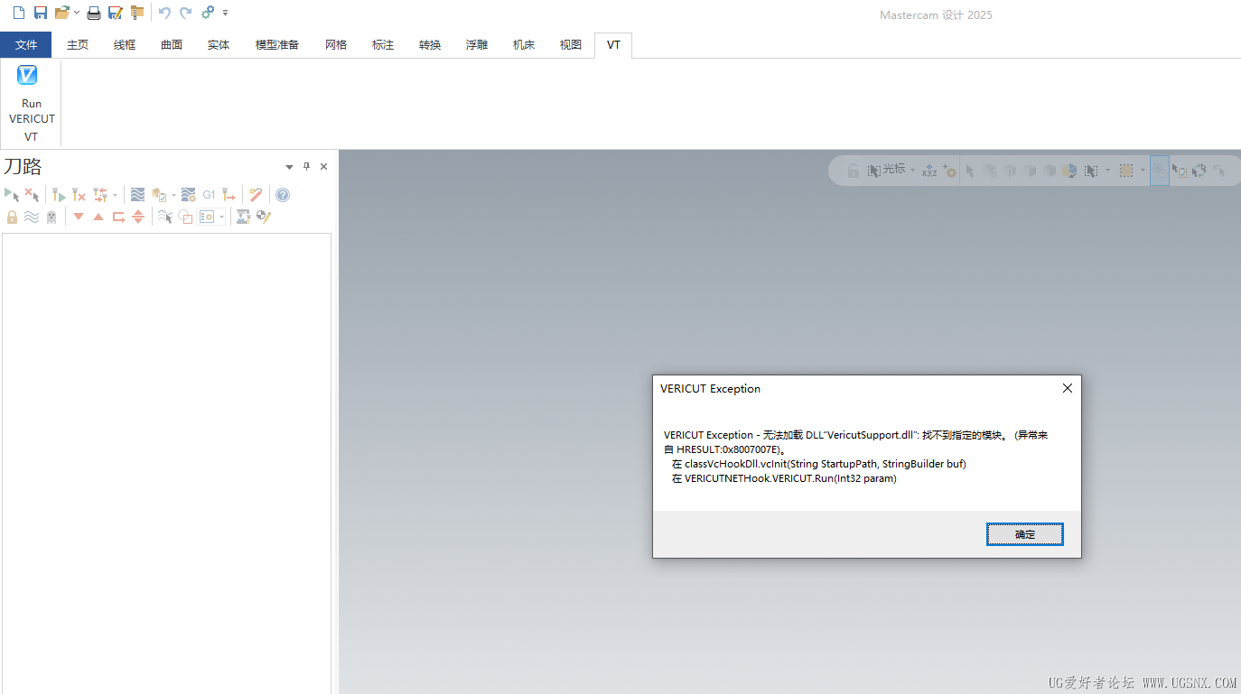Click the machine icon in 刀路 second toolbar row
1241x694 pixels.
click(243, 217)
